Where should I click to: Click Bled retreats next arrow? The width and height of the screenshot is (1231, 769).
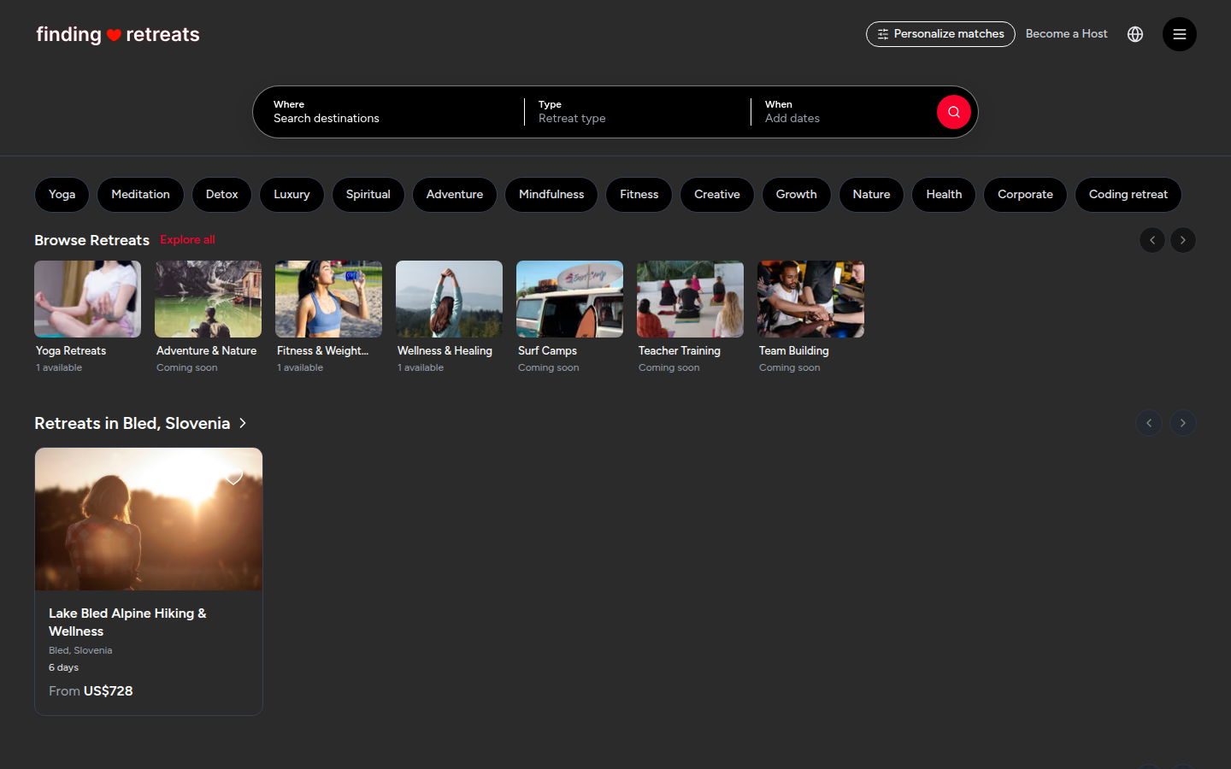[1183, 423]
